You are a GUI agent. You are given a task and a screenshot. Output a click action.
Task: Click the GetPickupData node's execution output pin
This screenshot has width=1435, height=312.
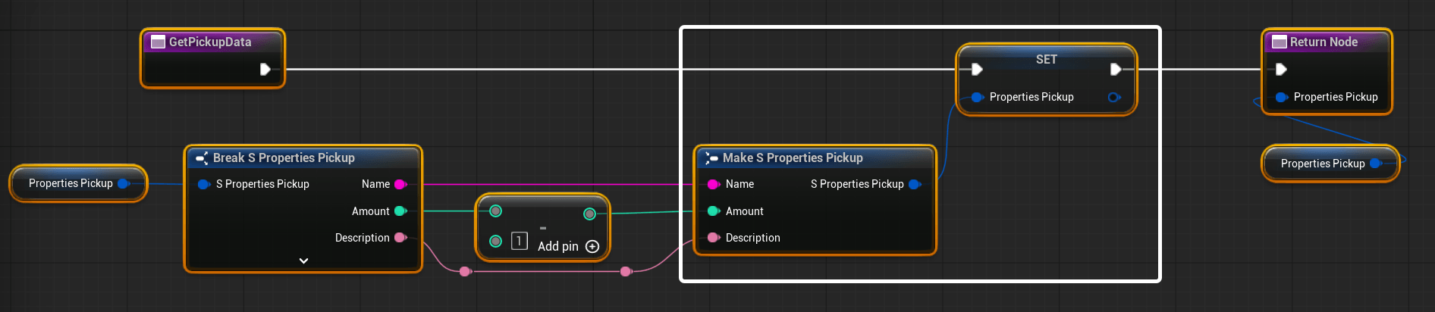coord(265,70)
